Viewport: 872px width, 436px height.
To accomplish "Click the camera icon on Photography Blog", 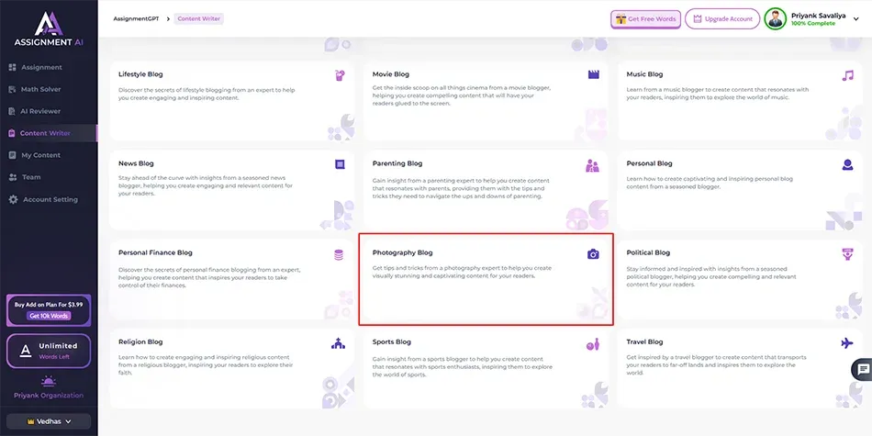I will [593, 253].
